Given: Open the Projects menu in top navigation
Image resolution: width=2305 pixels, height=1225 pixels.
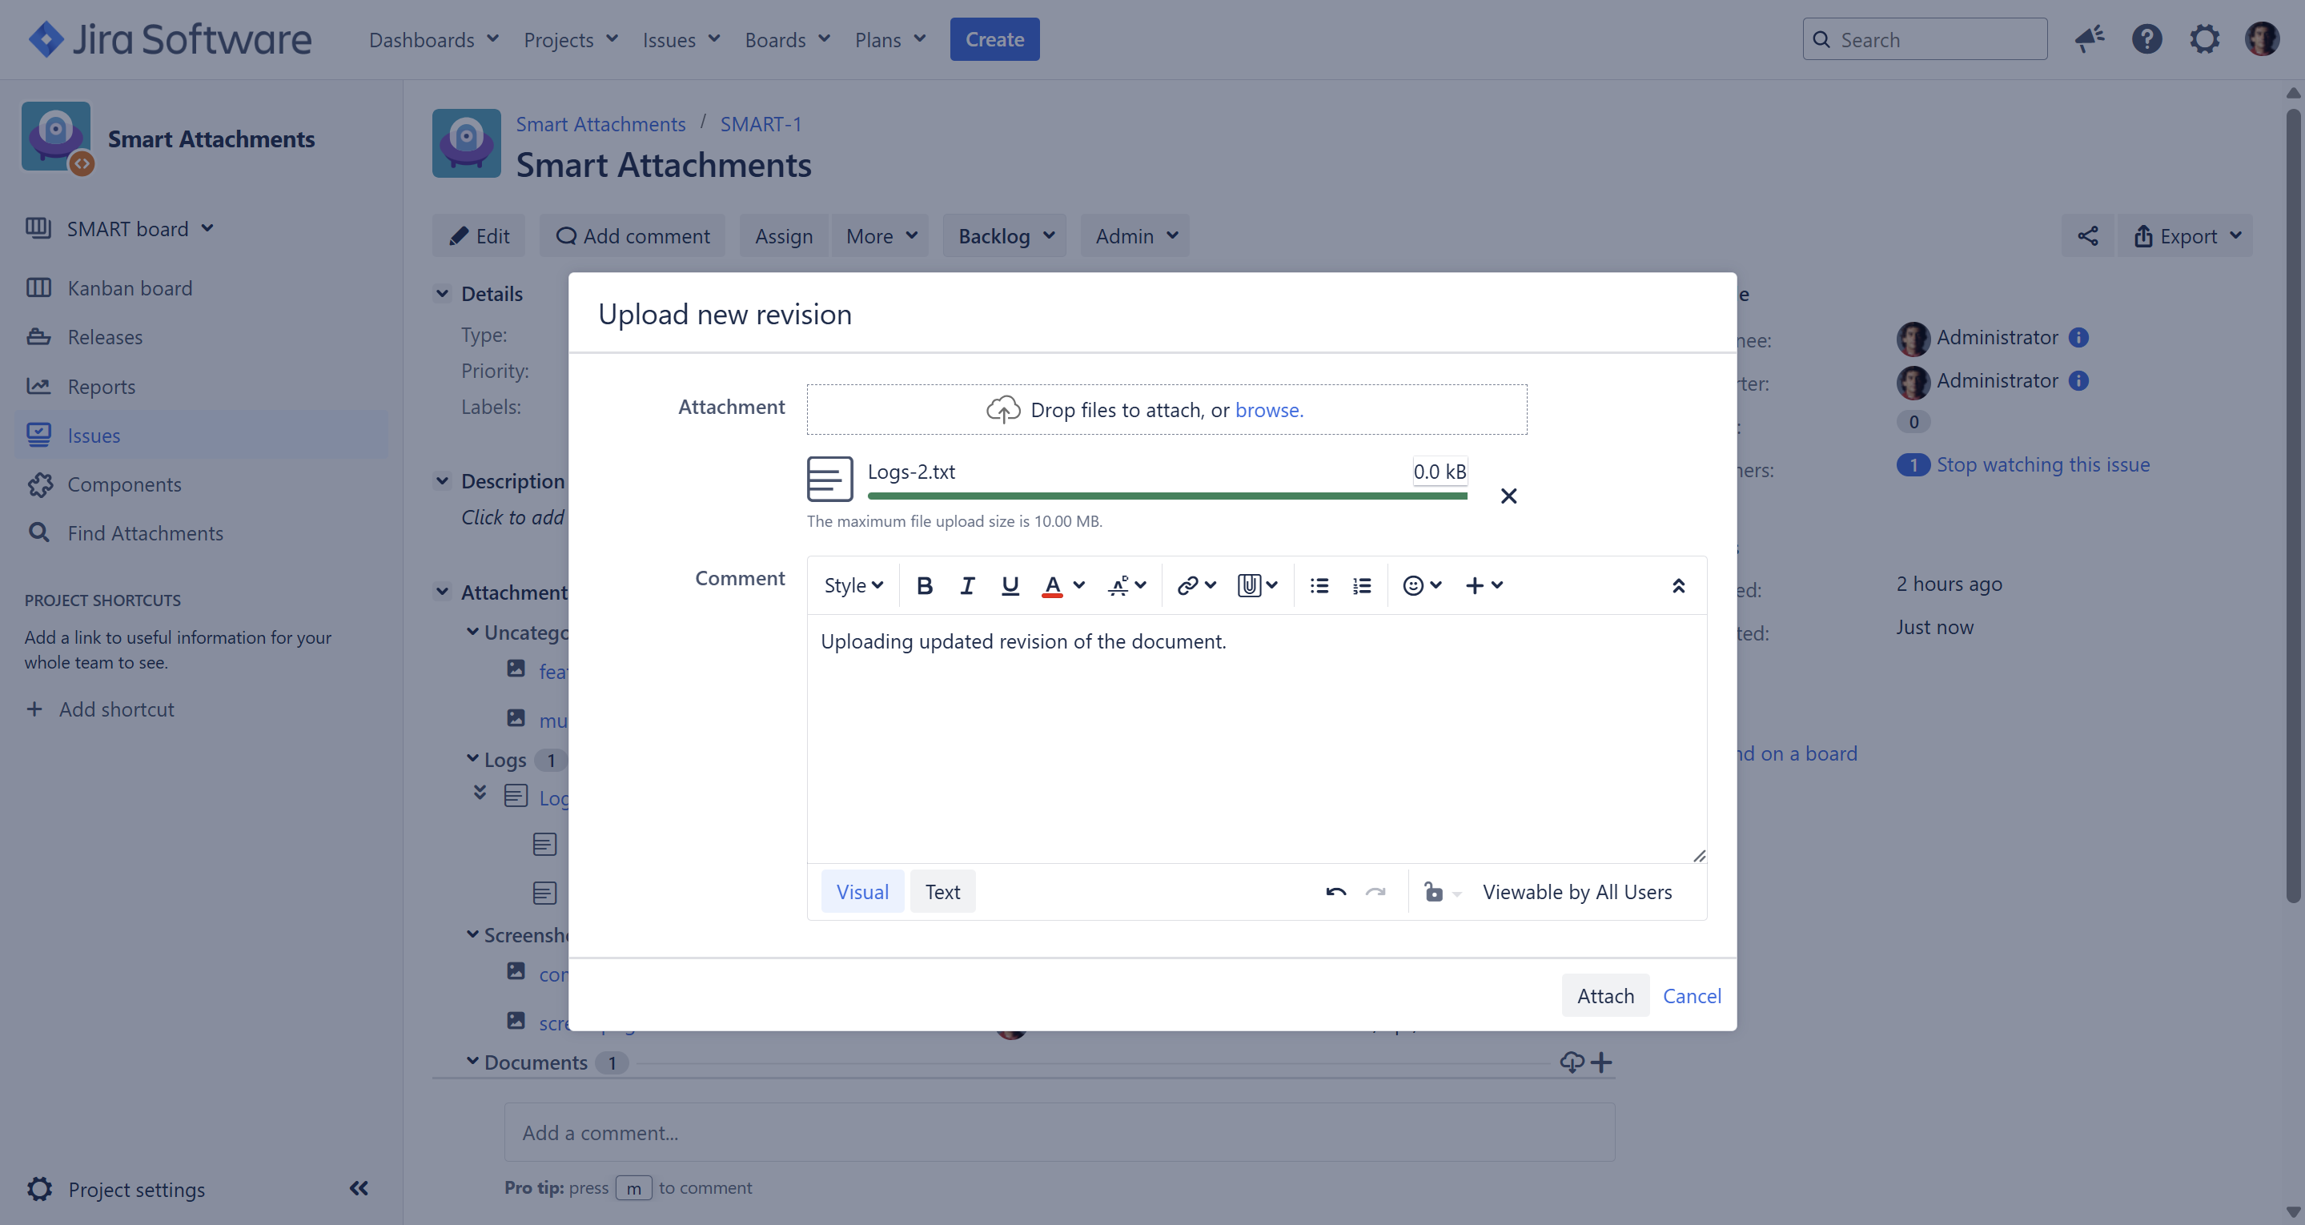Looking at the screenshot, I should [x=571, y=39].
